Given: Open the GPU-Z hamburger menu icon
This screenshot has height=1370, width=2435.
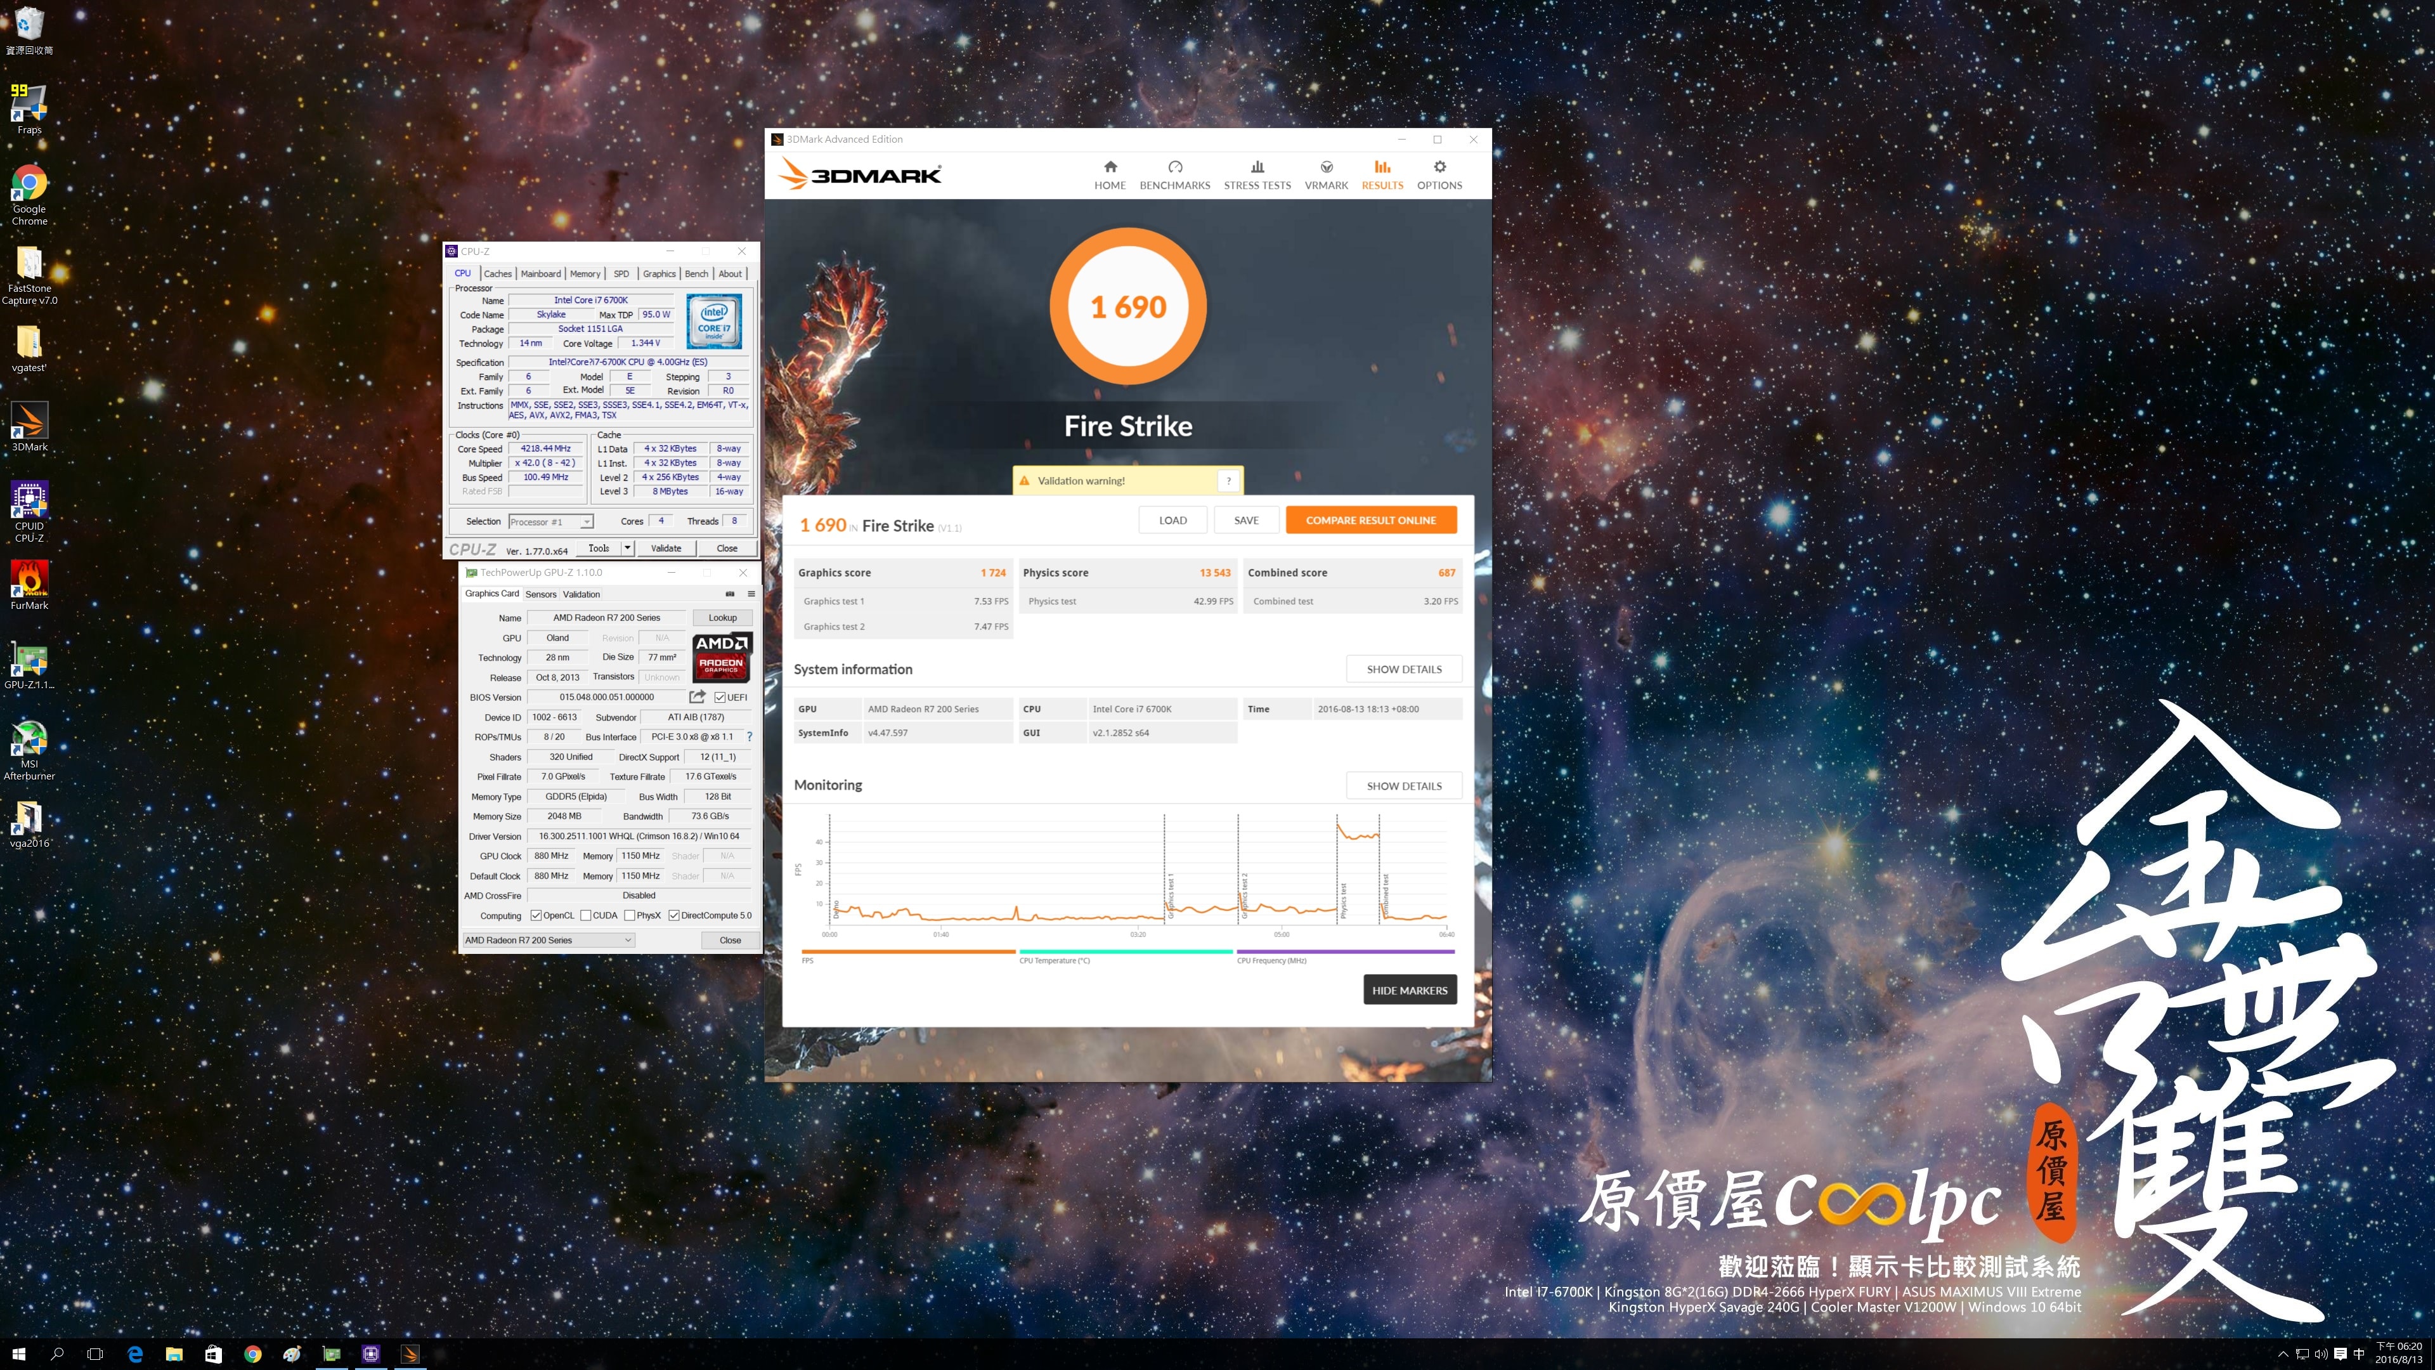Looking at the screenshot, I should point(751,594).
